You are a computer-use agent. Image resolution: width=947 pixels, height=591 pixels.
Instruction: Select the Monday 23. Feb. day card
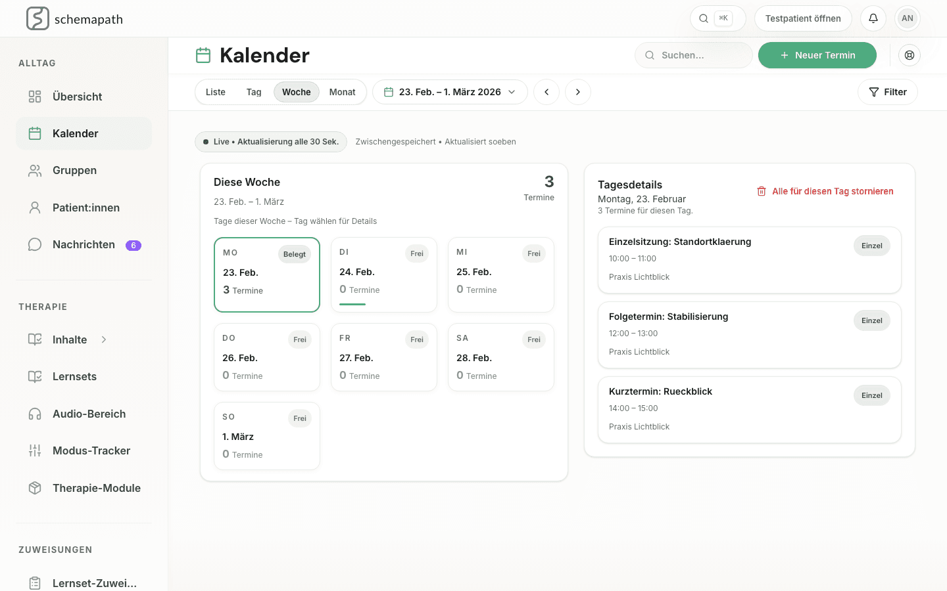(266, 274)
